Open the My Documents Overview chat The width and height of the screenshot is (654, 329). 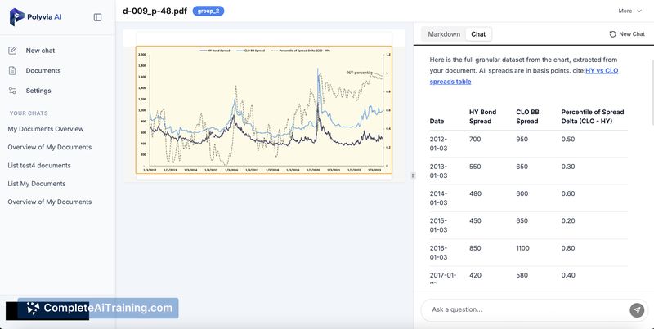(x=46, y=129)
